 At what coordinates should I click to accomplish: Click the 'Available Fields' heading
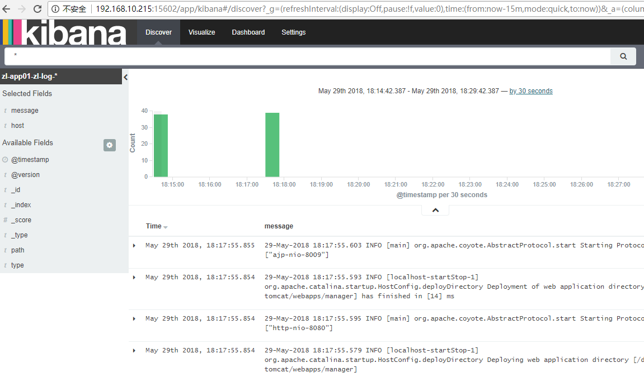(27, 142)
